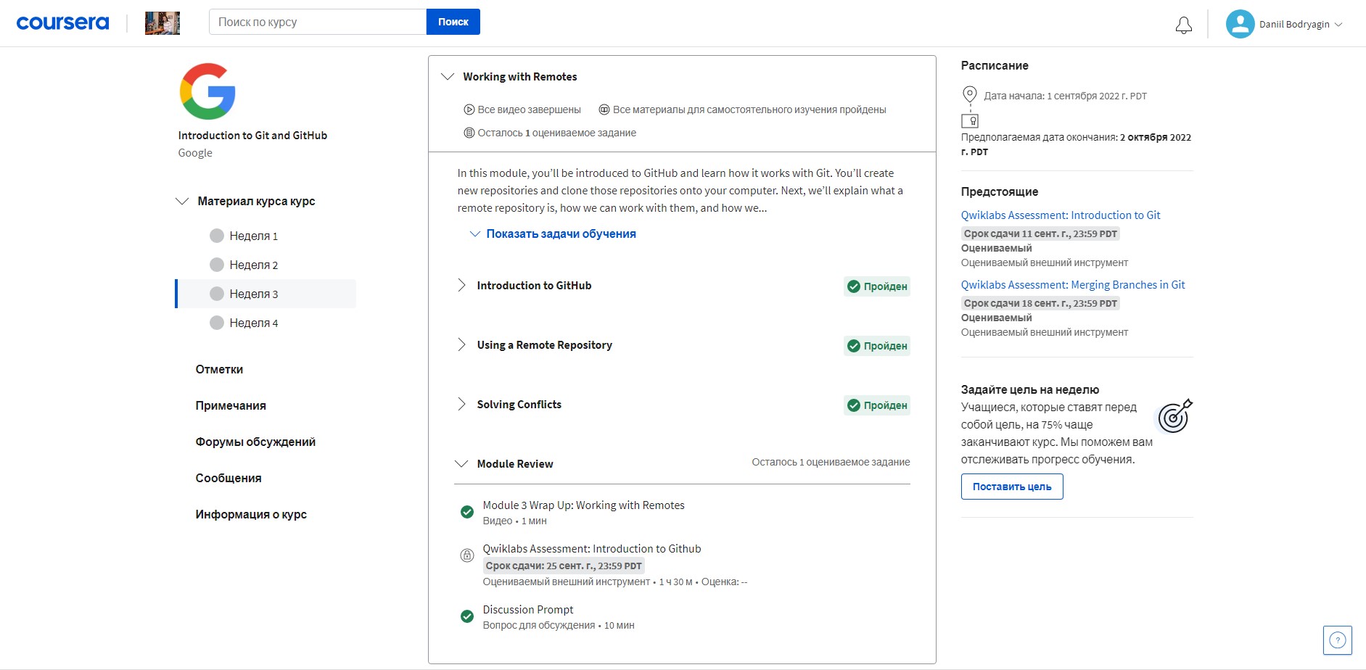Open the Daniil Bodryagin account dropdown
The height and width of the screenshot is (670, 1366).
click(1301, 24)
